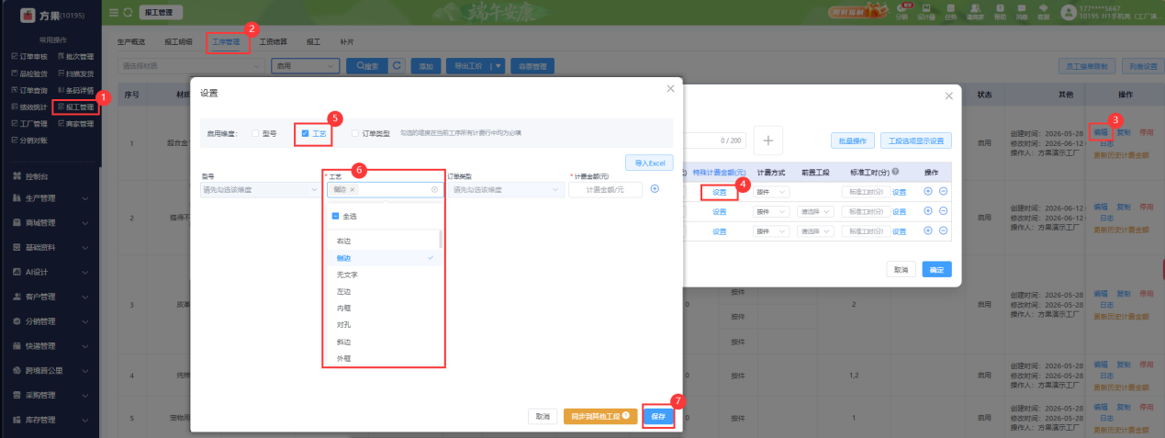Switch to 工资结算 tab
Viewport: 1165px width, 438px height.
(x=273, y=42)
